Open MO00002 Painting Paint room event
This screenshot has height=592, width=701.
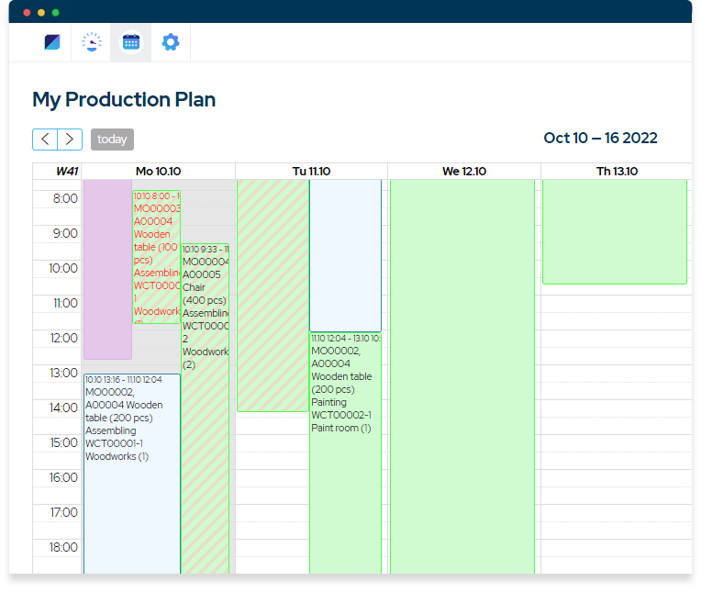point(345,452)
